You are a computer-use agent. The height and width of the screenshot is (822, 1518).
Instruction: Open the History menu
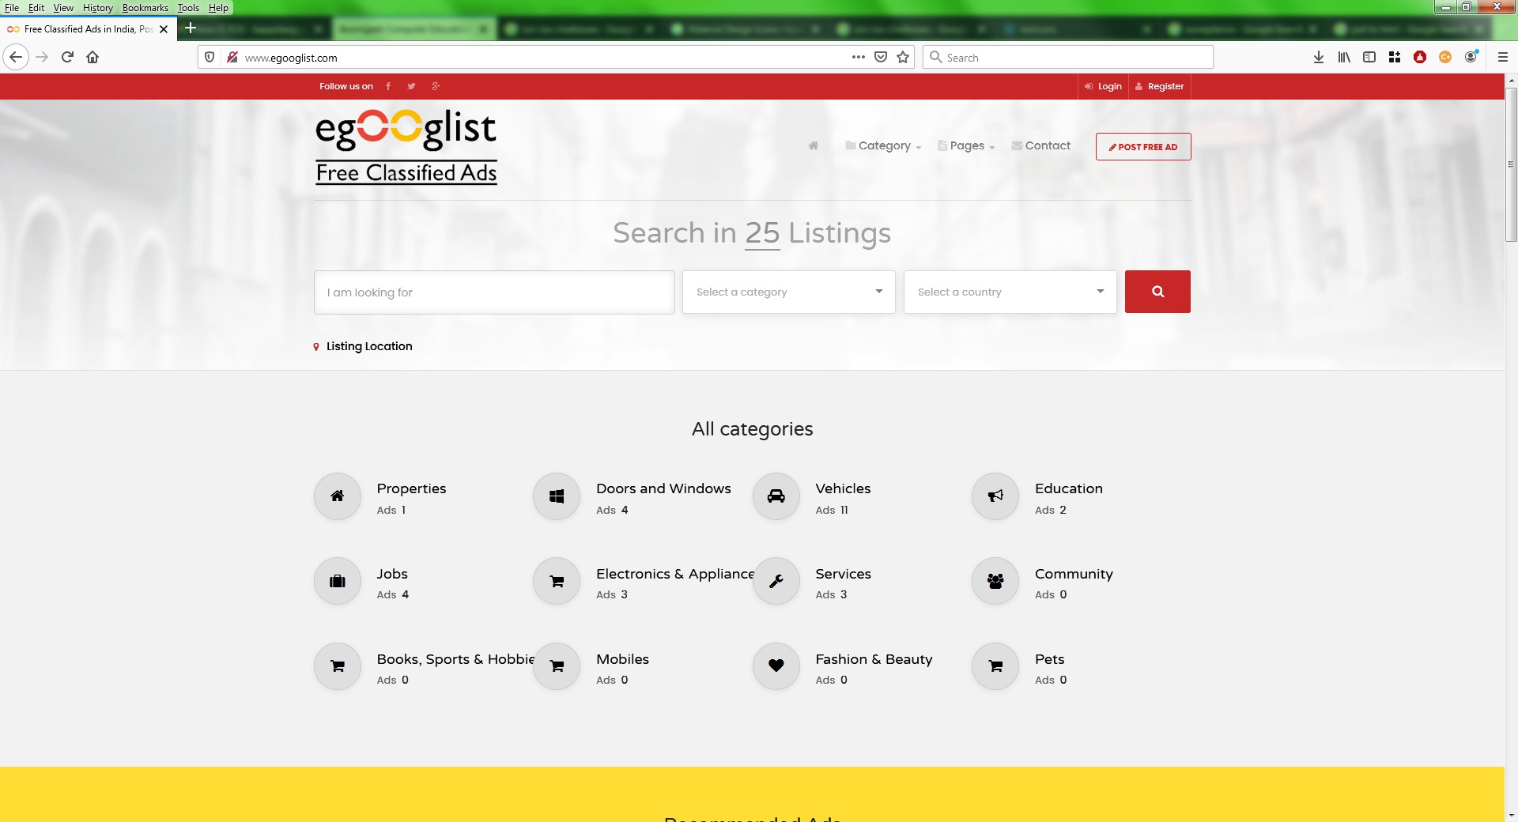coord(98,8)
